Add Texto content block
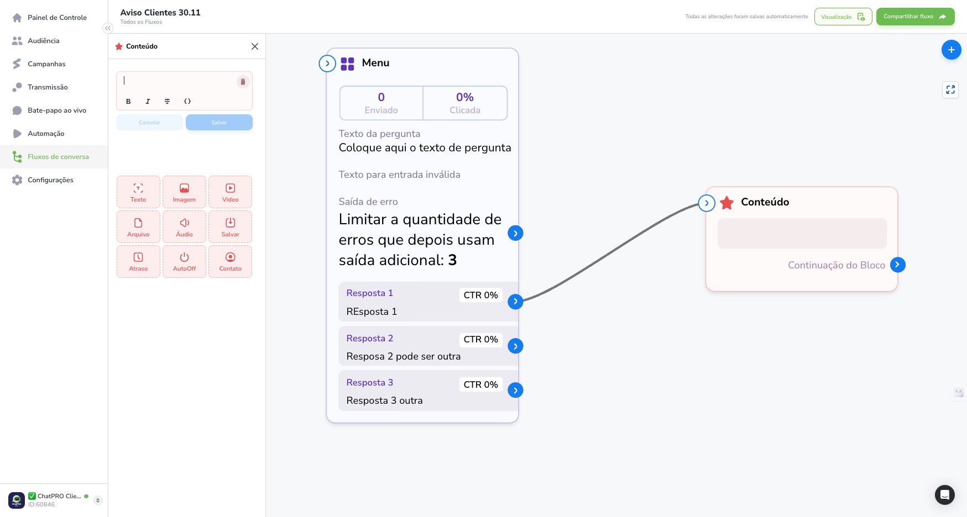 tap(138, 192)
